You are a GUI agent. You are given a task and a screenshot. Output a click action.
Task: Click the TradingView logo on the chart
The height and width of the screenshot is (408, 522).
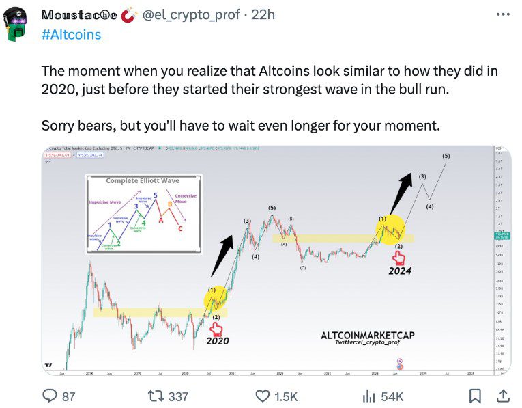point(48,365)
